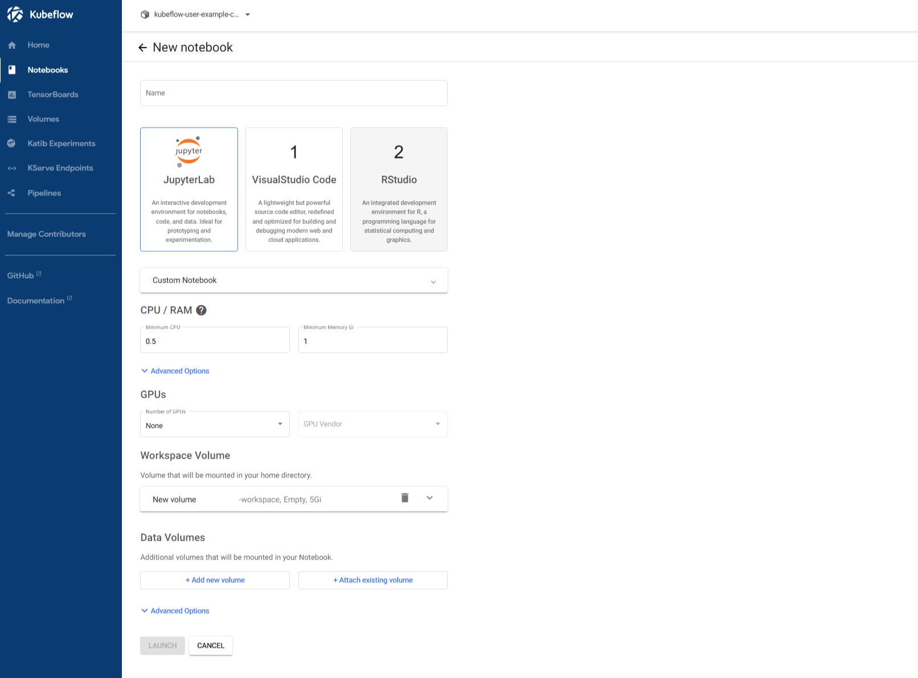The width and height of the screenshot is (918, 678).
Task: Open the Number of GPUs dropdown
Action: click(215, 424)
